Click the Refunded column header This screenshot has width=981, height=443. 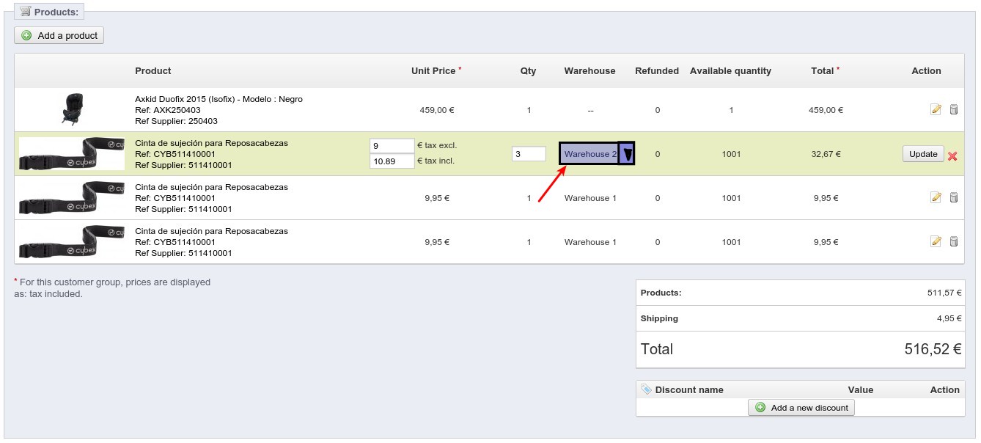(x=657, y=70)
